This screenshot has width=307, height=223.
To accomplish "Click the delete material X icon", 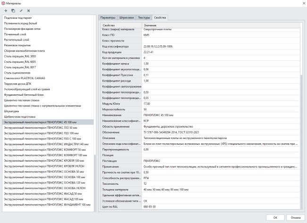I will 28,10.
